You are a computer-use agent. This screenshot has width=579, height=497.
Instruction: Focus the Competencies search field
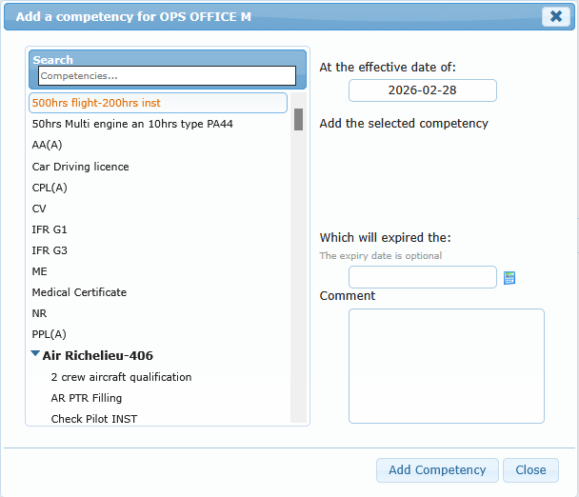pos(167,75)
